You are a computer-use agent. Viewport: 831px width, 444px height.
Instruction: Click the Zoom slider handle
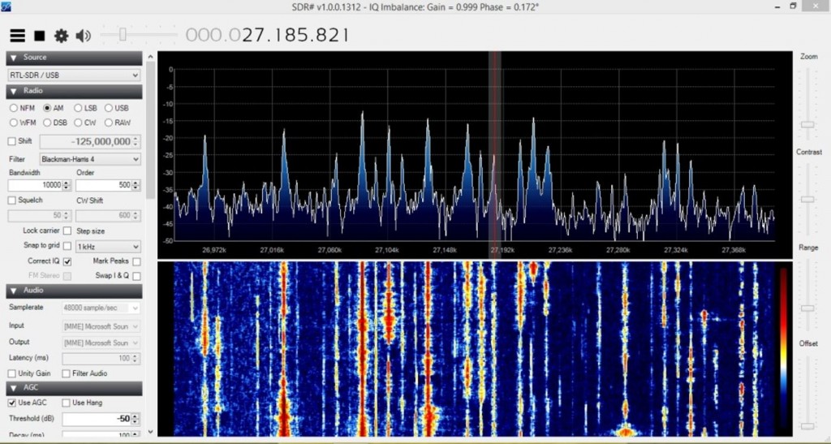[807, 124]
